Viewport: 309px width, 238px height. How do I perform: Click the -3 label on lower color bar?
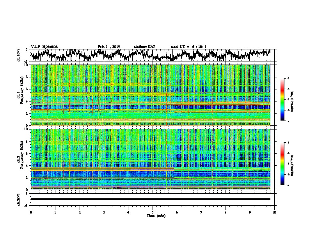(288, 143)
